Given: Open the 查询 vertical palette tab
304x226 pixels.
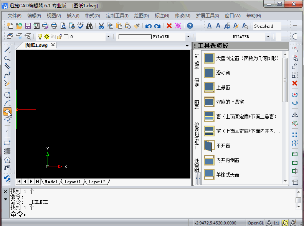Looking at the screenshot, I should [197, 82].
